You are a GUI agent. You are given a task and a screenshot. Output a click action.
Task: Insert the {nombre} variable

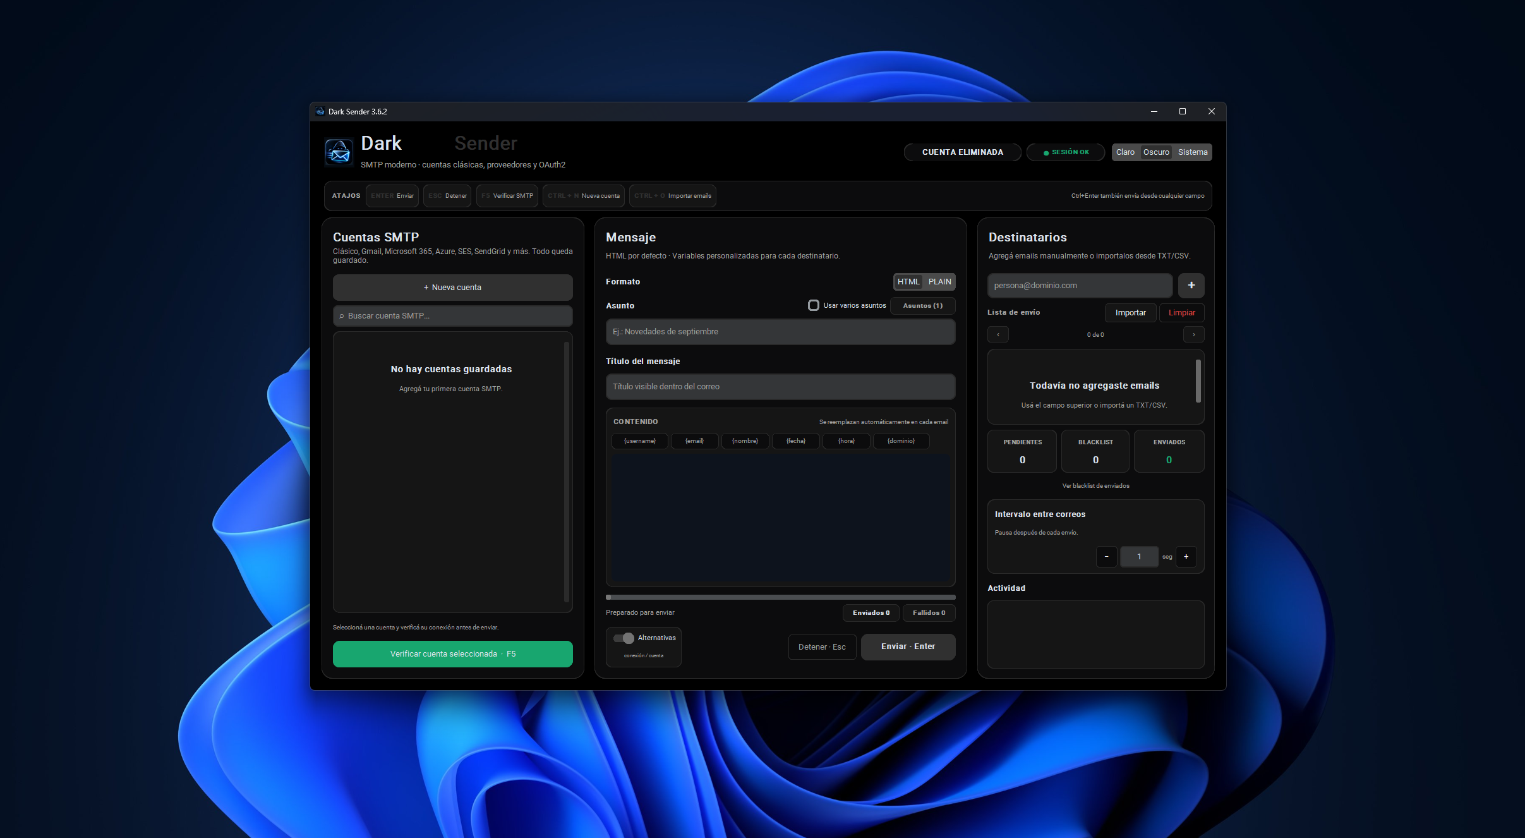745,441
